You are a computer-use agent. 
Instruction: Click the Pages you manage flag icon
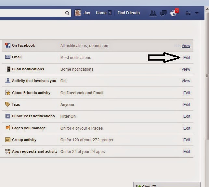tap(8, 128)
